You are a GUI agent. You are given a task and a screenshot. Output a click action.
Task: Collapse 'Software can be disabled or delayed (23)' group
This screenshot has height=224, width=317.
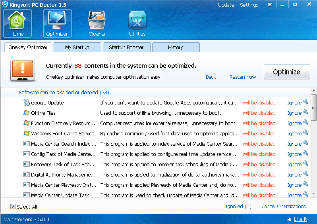pos(64,93)
